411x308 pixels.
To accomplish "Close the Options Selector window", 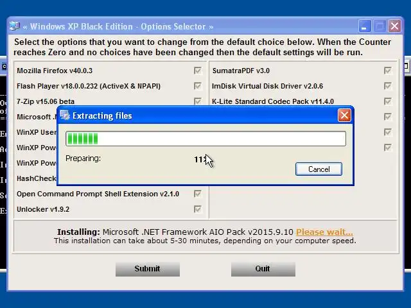I will [394, 26].
